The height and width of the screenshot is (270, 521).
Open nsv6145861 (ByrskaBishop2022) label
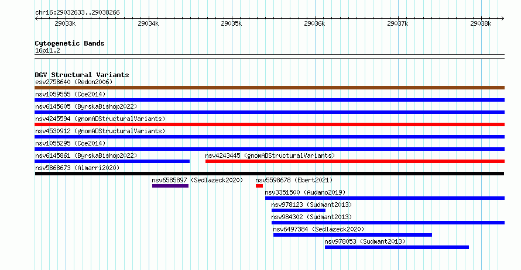tap(86, 155)
